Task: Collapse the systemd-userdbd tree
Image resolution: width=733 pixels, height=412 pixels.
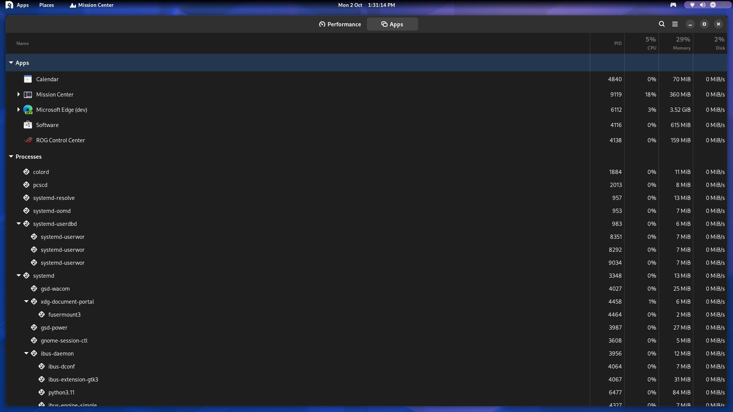Action: pos(18,224)
